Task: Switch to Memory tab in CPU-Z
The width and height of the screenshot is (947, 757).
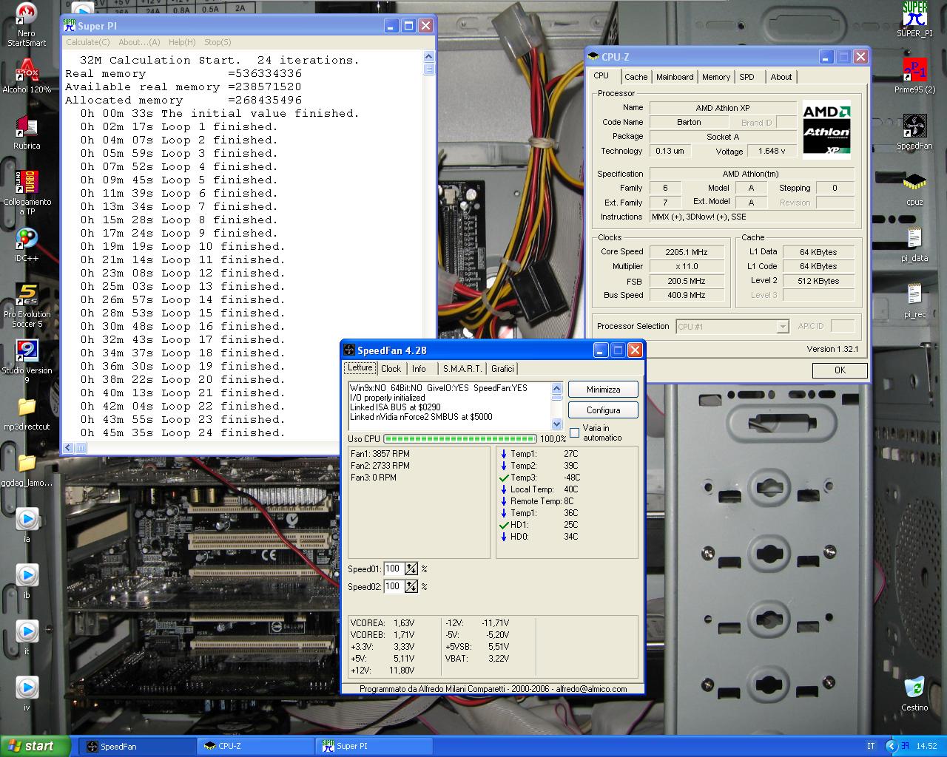Action: click(x=716, y=77)
